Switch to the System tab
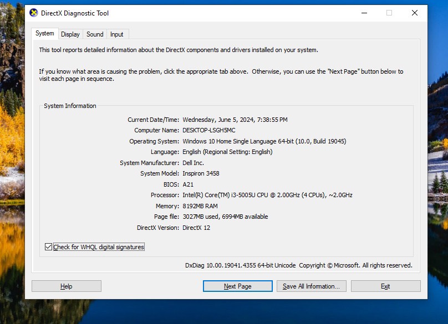The height and width of the screenshot is (324, 448). [45, 34]
